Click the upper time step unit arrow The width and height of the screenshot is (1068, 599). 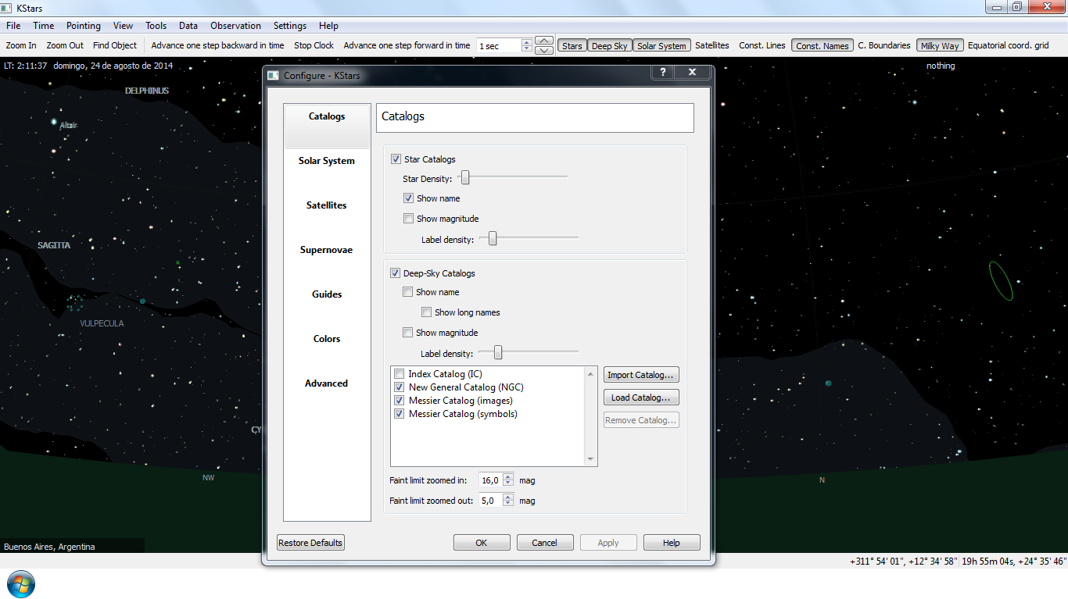tap(544, 41)
